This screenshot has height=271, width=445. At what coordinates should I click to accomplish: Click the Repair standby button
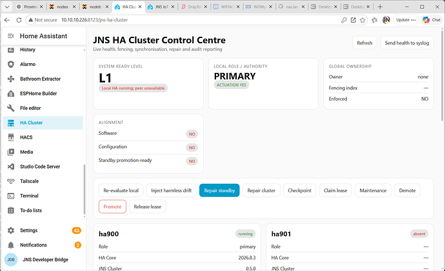[x=219, y=190]
